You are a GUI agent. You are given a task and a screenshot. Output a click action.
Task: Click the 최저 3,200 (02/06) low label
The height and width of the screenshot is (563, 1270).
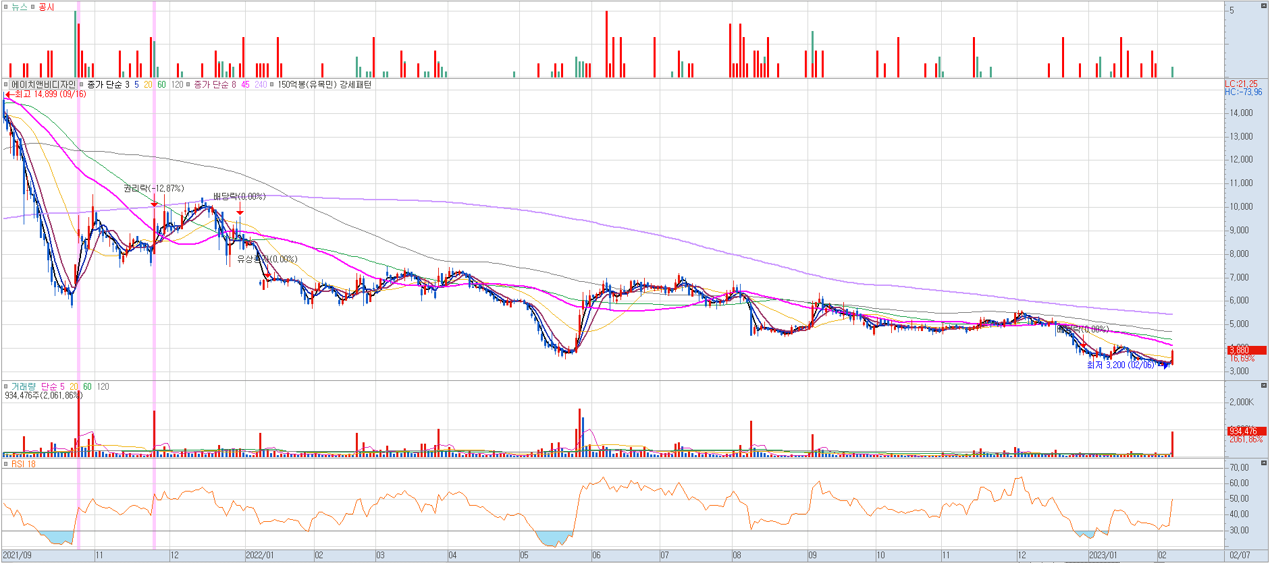[1120, 365]
